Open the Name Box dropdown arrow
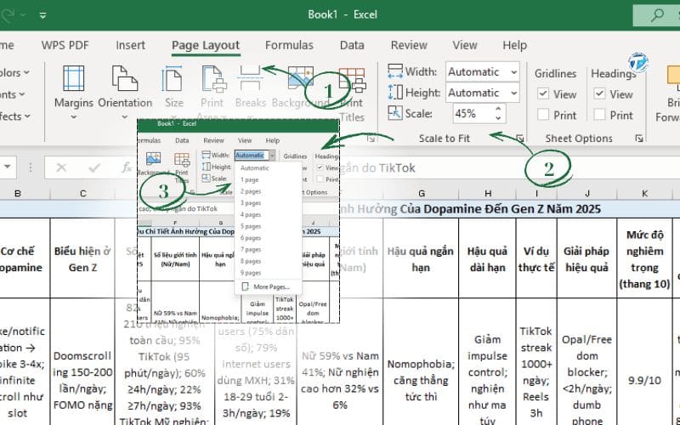Viewport: 680px width, 425px height. [8, 167]
